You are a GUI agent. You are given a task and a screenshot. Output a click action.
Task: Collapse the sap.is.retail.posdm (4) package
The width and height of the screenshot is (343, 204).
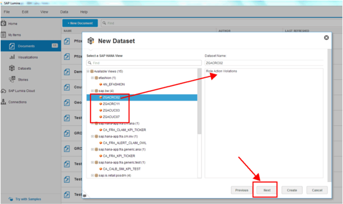tap(93, 175)
